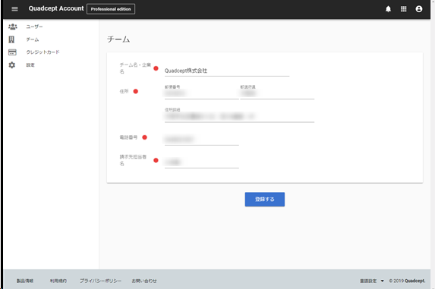The height and width of the screenshot is (289, 435).
Task: Go to ユーザー in the sidebar
Action: [x=34, y=27]
